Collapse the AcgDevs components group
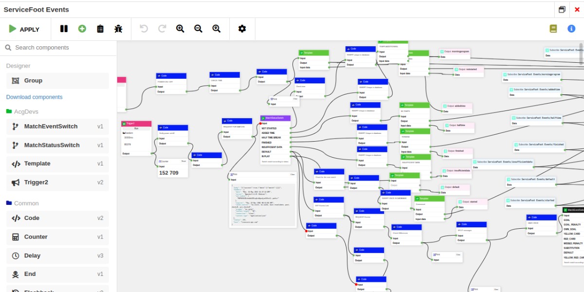This screenshot has height=292, width=584. point(26,111)
